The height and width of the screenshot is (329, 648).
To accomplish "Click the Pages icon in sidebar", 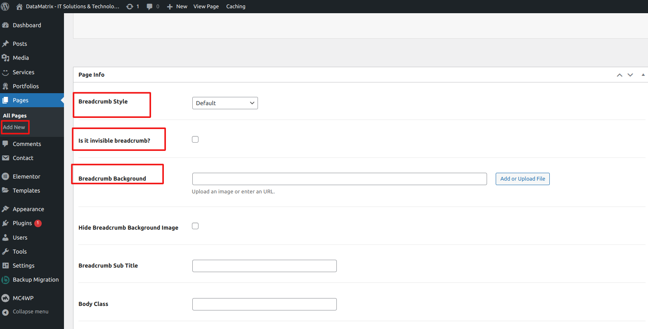I will (x=5, y=100).
